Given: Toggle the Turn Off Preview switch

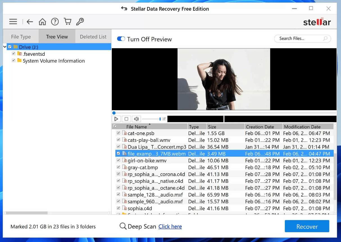Looking at the screenshot, I should point(121,39).
